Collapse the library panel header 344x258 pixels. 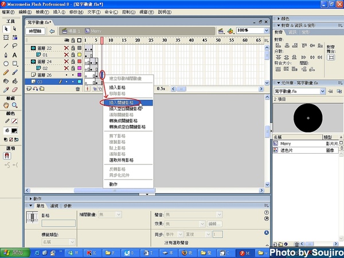[279, 83]
